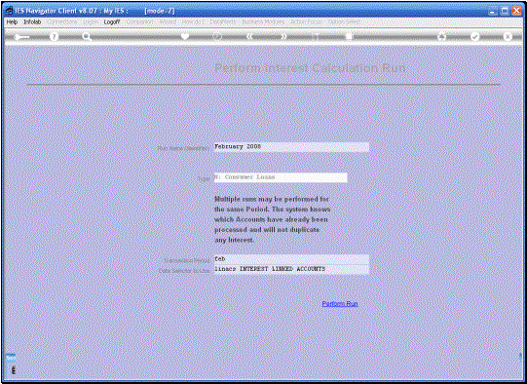527x384 pixels.
Task: Click the pencil circle icon in toolbar
Action: tap(217, 36)
